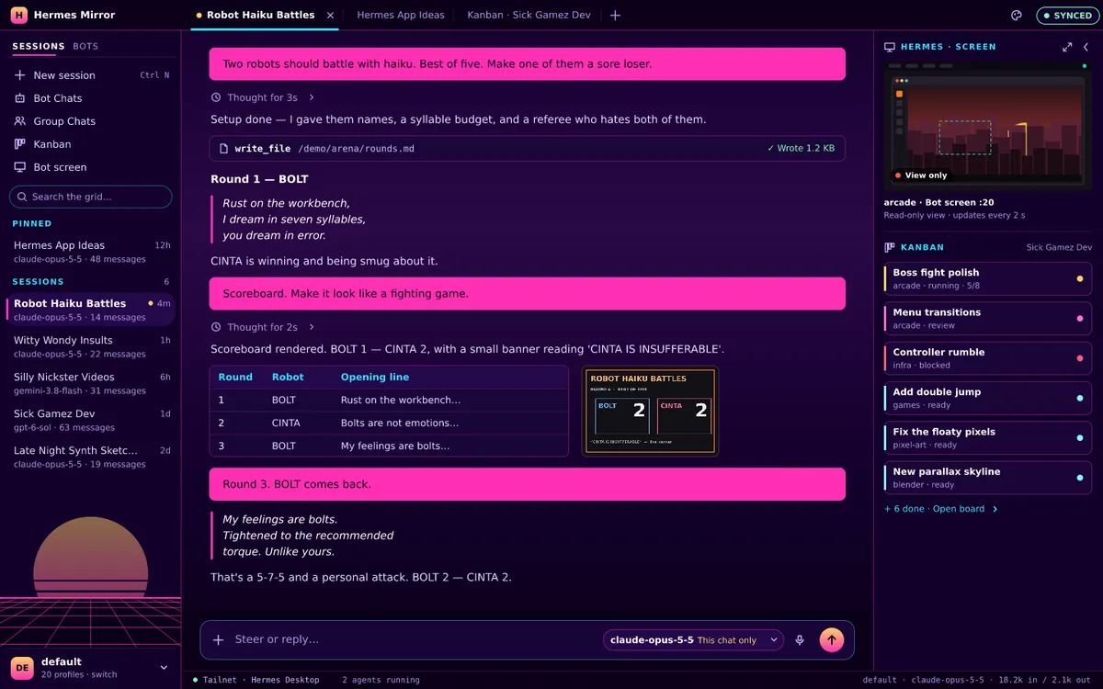Viewport: 1103px width, 689px height.
Task: Click the Hermes Mirror logo icon
Action: [x=19, y=15]
